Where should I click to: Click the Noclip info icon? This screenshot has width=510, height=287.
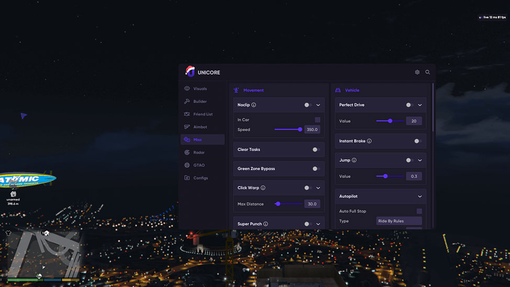(254, 105)
